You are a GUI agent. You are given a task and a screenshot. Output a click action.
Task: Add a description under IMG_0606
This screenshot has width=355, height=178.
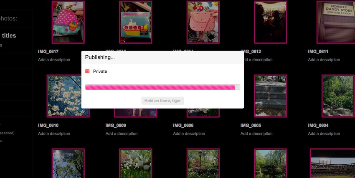click(x=189, y=133)
